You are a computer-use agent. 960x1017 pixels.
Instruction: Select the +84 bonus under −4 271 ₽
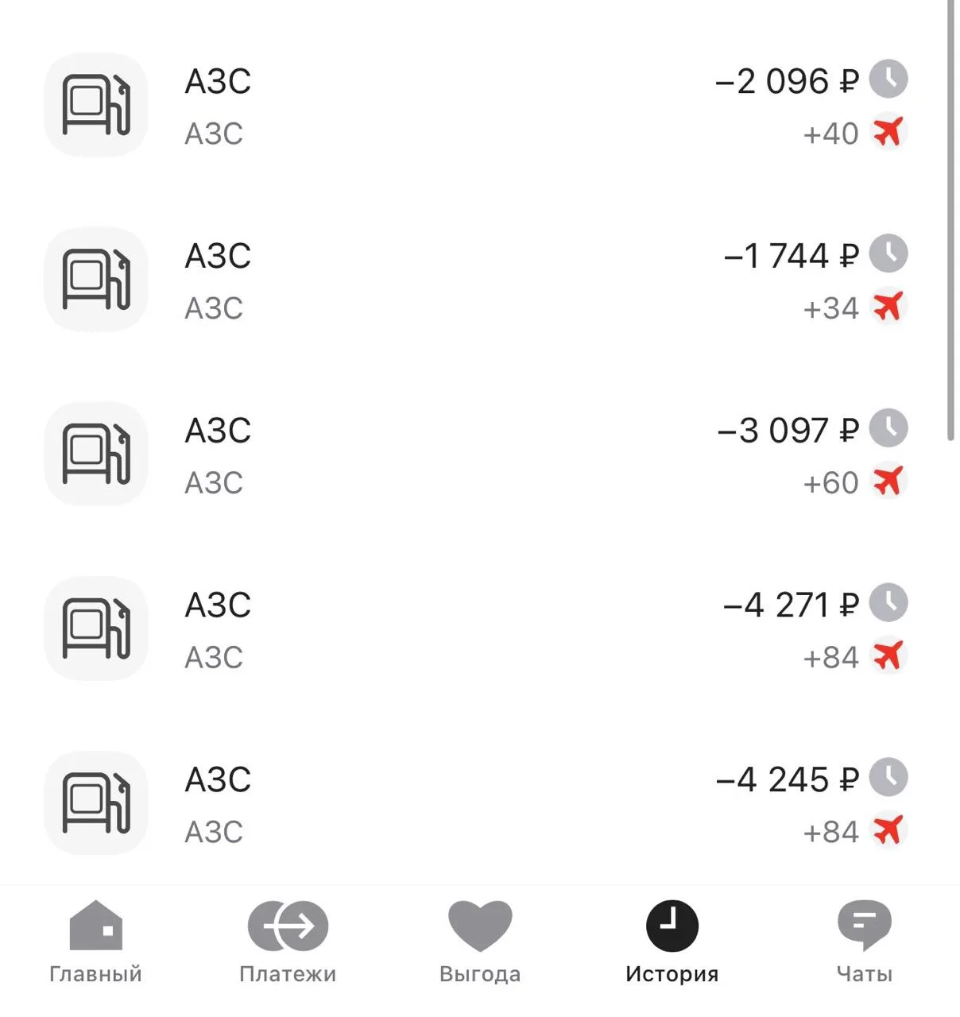(x=830, y=658)
